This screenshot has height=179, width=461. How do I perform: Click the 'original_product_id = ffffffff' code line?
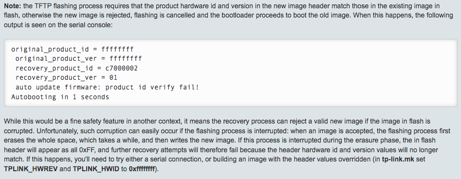click(x=73, y=49)
